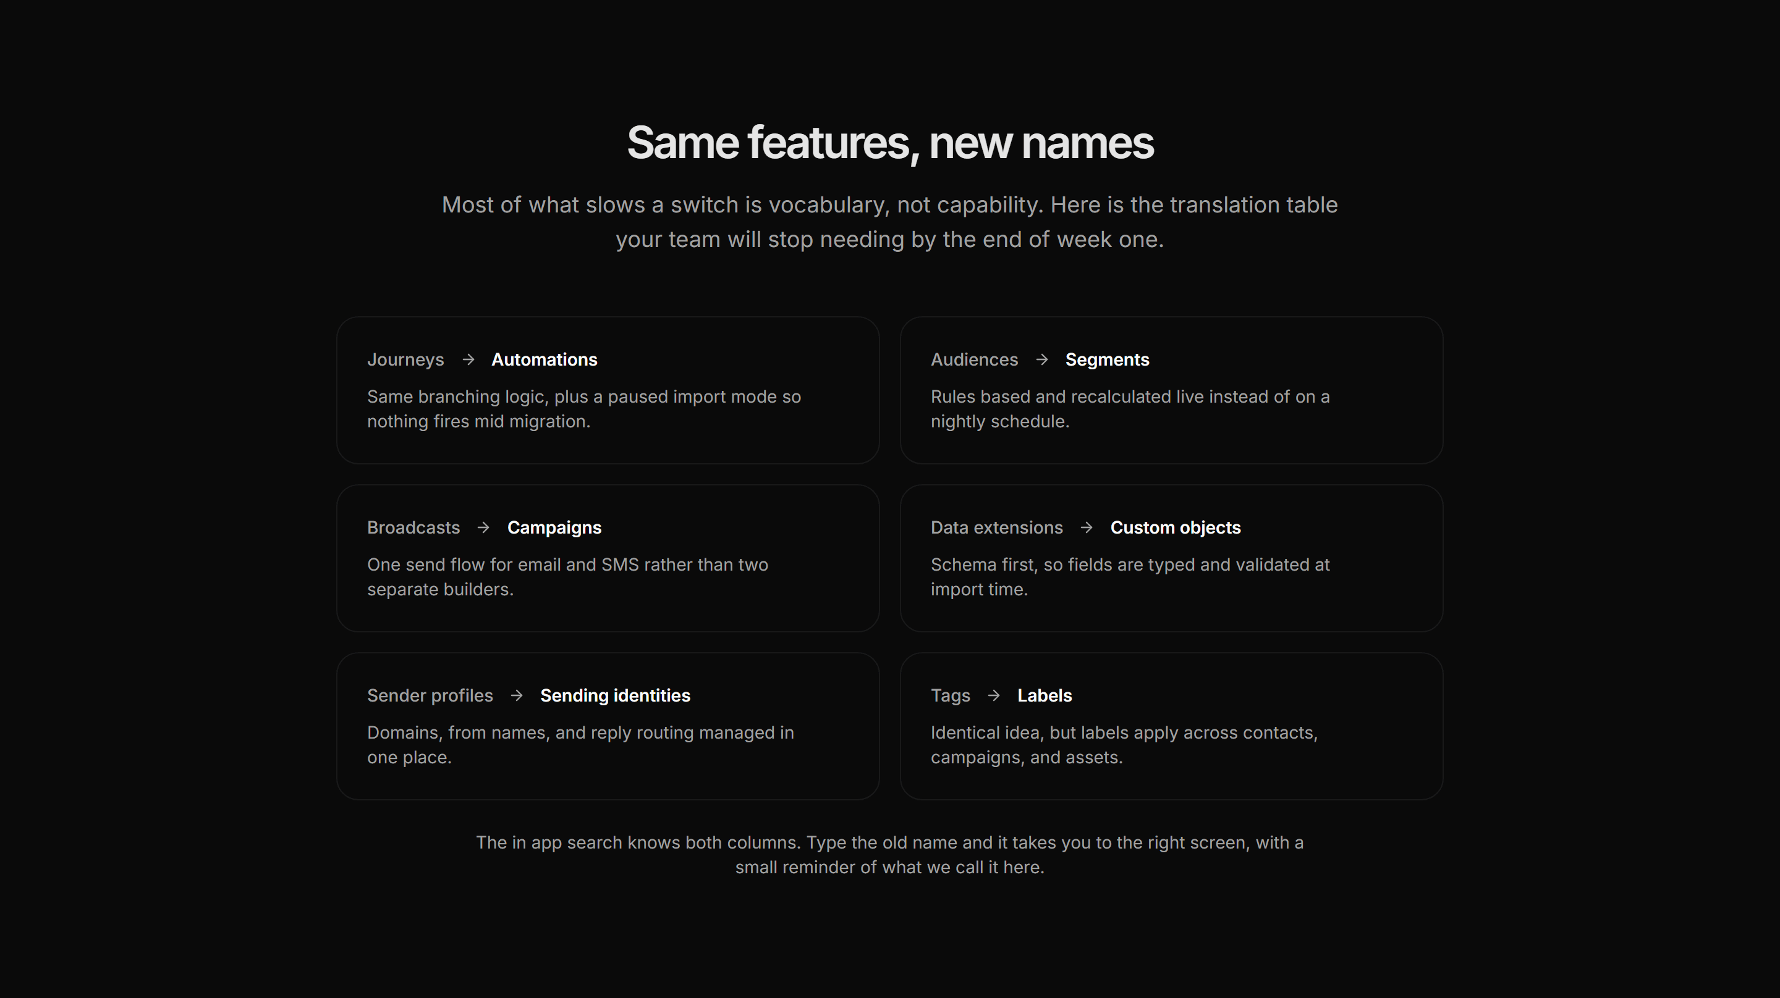Image resolution: width=1780 pixels, height=998 pixels.
Task: Click the arrow icon after Tags
Action: click(994, 695)
